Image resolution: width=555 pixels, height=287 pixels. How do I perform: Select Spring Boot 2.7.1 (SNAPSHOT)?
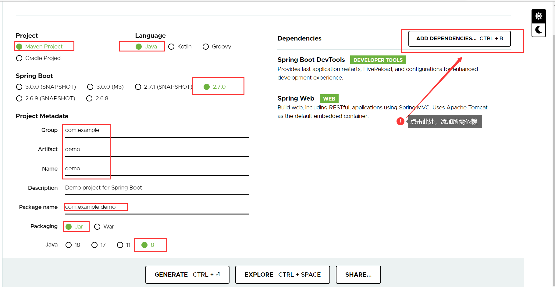click(164, 87)
